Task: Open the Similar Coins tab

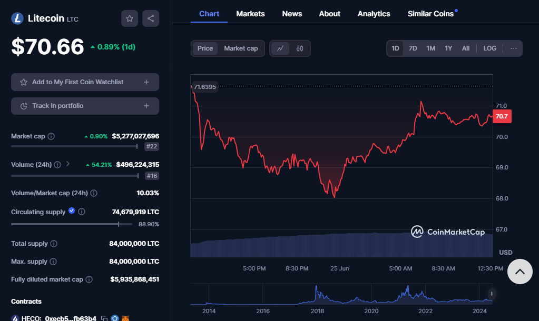Action: click(x=430, y=14)
